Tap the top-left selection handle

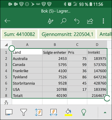(x=12, y=48)
